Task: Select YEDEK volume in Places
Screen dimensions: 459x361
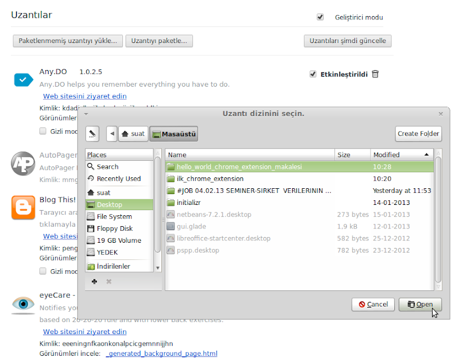Action: [119, 253]
